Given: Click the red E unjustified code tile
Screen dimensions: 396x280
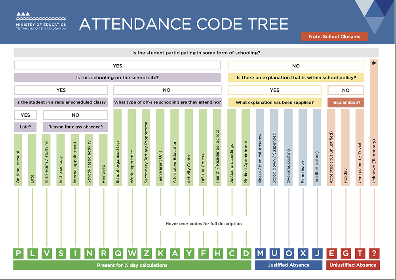Looking at the screenshot, I should click(332, 253).
